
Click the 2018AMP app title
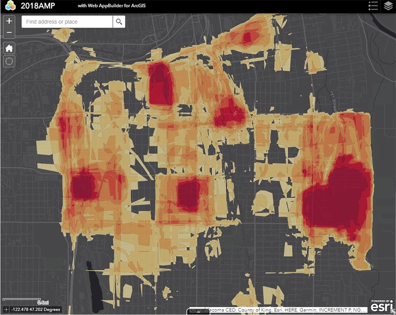coord(39,6)
